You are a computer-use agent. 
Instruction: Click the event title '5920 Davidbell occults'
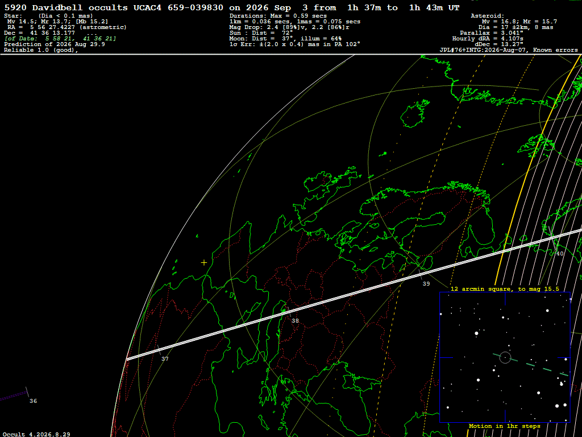tap(66, 7)
